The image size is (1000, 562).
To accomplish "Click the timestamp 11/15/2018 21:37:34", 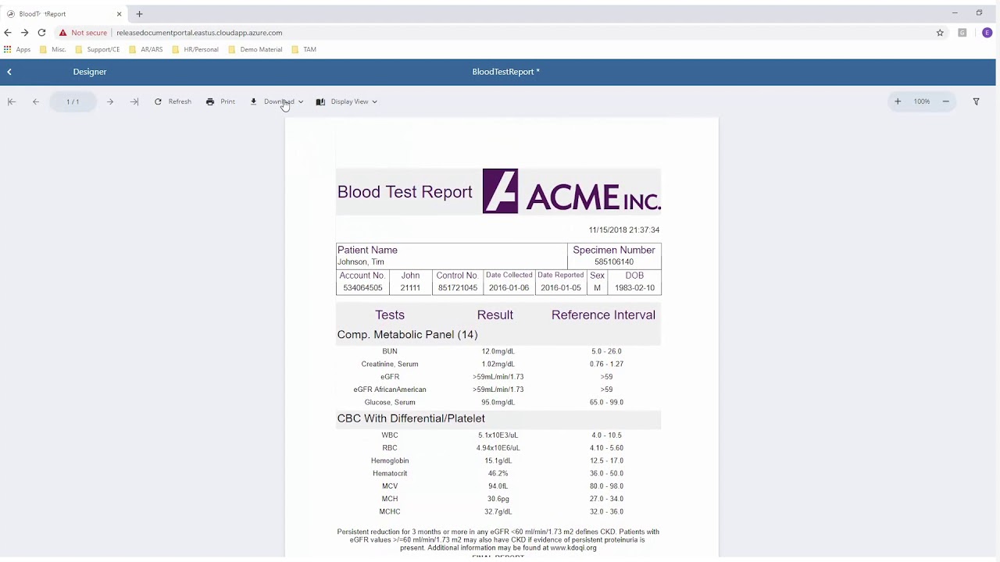I will pyautogui.click(x=623, y=230).
